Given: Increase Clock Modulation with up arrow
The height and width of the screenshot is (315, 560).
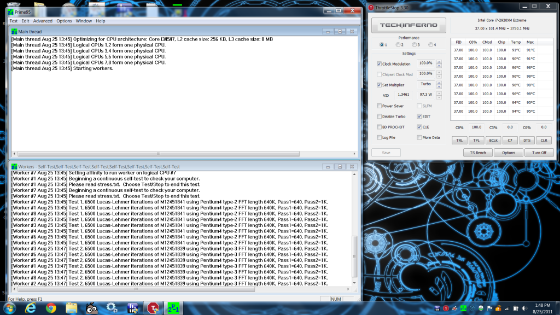Looking at the screenshot, I should point(439,62).
